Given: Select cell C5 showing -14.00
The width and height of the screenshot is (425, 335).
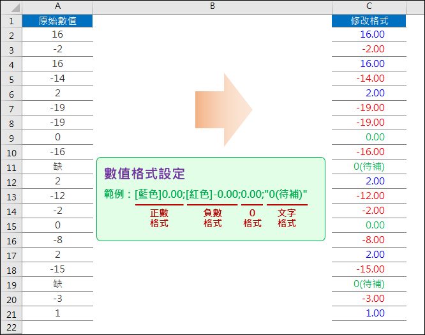Looking at the screenshot, I should [369, 78].
